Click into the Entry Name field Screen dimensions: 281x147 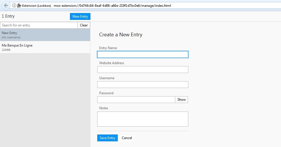142,54
